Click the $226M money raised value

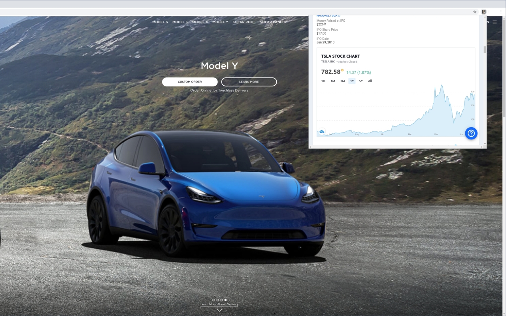pyautogui.click(x=321, y=24)
